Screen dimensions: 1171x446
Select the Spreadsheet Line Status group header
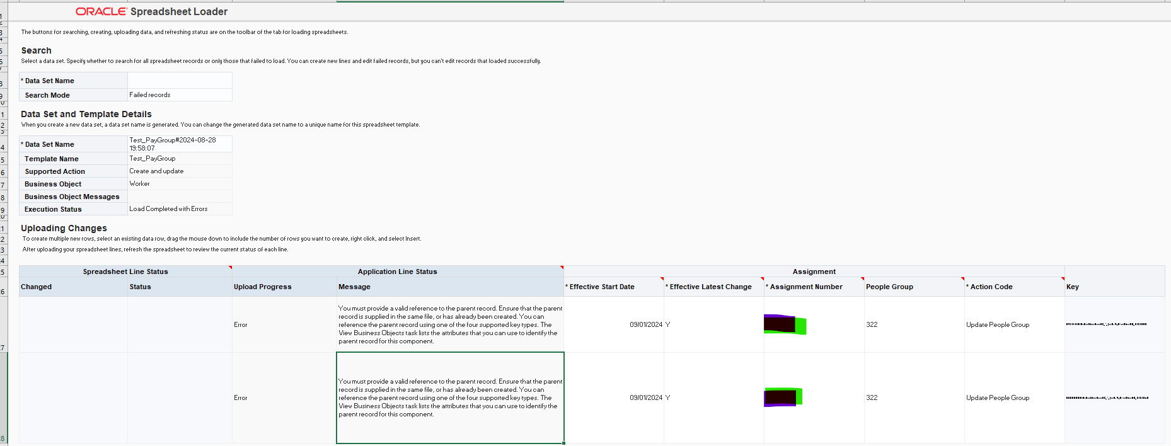125,272
